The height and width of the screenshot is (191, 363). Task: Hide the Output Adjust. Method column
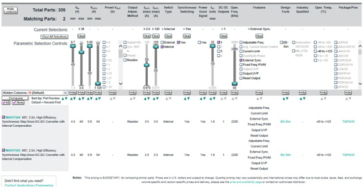point(132,93)
